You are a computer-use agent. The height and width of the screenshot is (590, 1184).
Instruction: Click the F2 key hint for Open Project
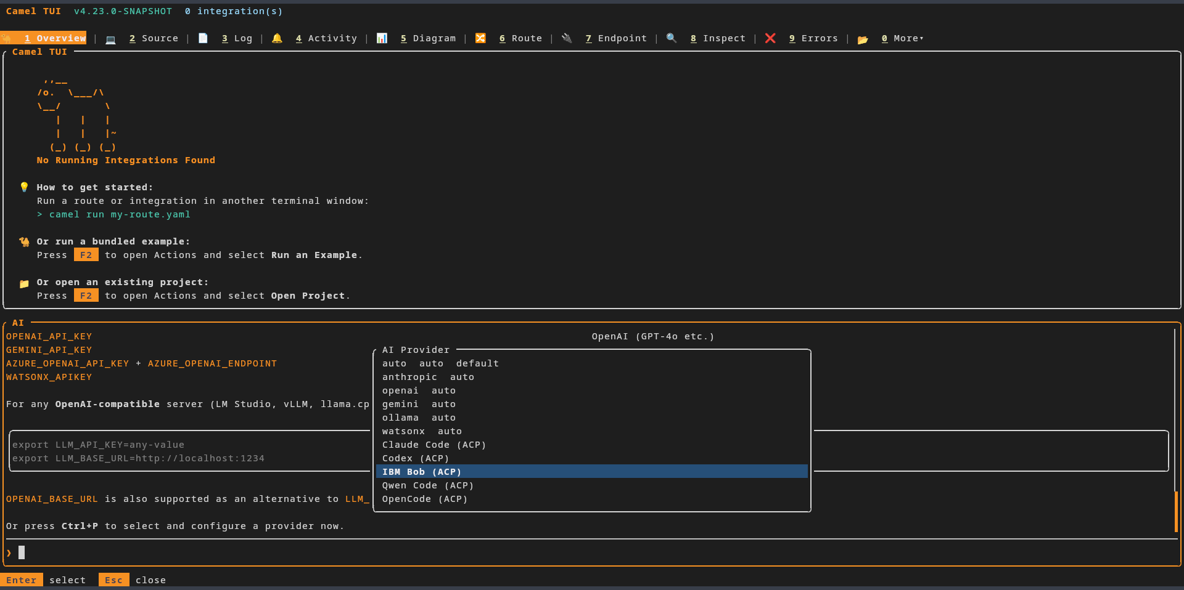tap(86, 296)
